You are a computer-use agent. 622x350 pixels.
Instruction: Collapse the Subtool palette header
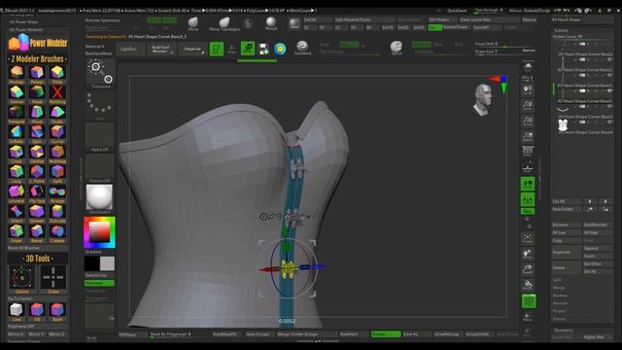(561, 30)
